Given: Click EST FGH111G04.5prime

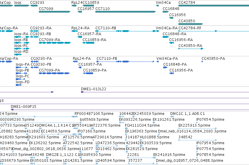Looking at the screenshot, I should tap(142, 125).
